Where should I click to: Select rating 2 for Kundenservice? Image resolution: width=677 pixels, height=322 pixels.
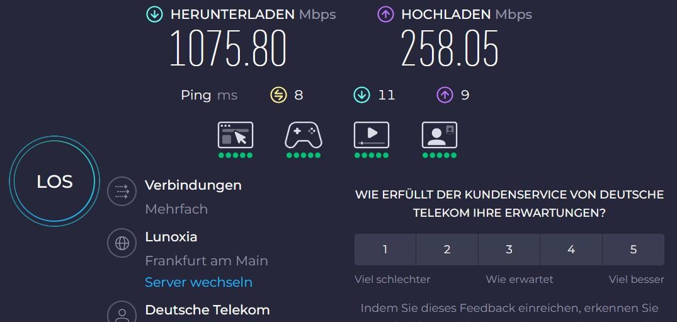pyautogui.click(x=447, y=250)
